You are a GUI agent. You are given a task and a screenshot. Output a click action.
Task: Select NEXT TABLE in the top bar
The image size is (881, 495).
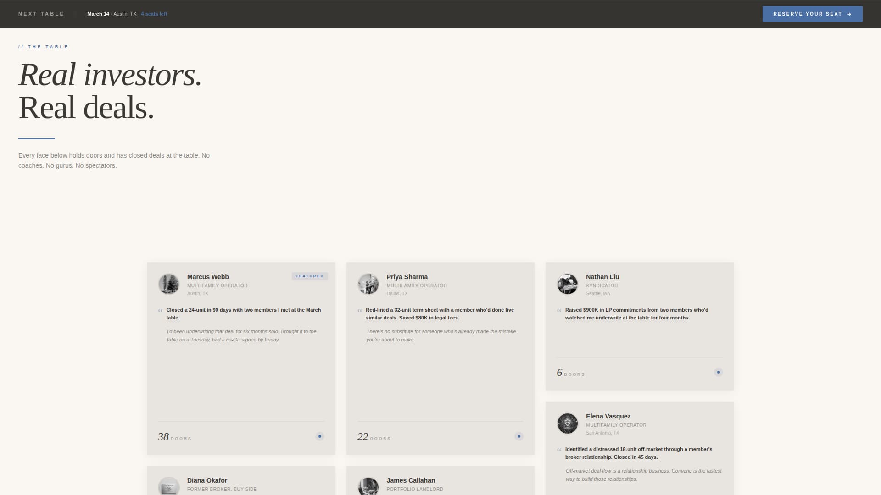pos(41,14)
